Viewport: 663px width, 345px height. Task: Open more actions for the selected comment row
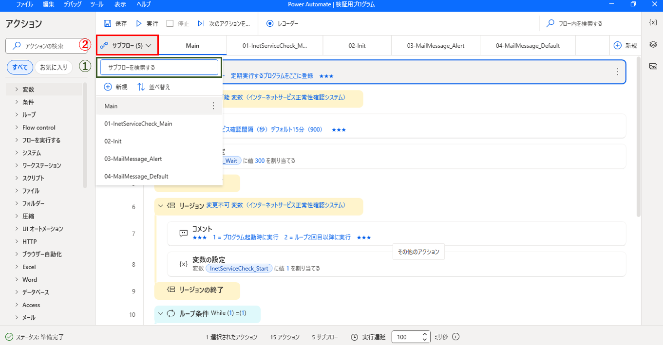617,72
